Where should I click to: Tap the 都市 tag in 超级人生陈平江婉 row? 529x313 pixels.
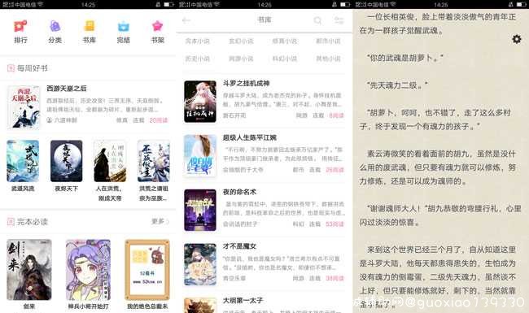[x=298, y=170]
